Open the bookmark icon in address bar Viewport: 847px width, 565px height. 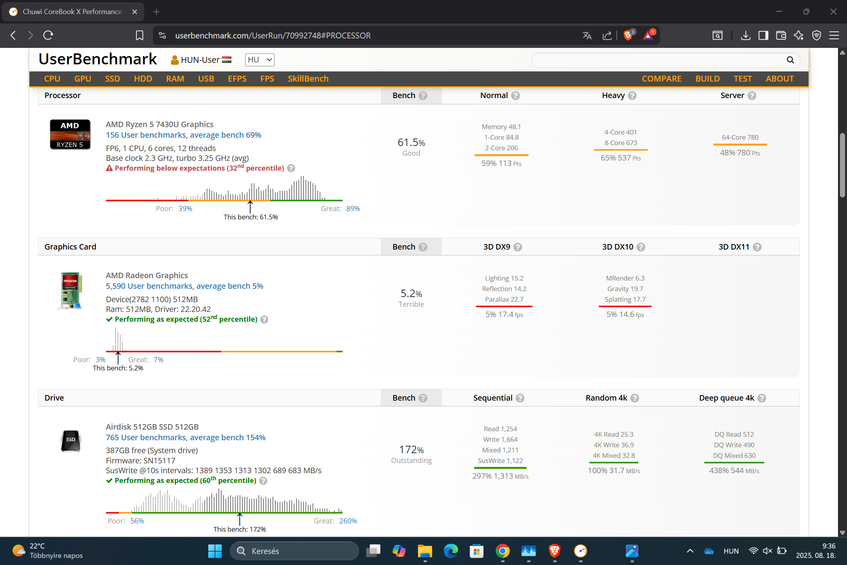139,35
